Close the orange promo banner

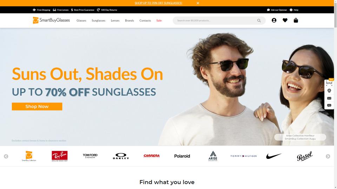tap(198, 3)
